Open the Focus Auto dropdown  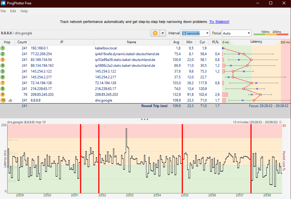pos(248,33)
